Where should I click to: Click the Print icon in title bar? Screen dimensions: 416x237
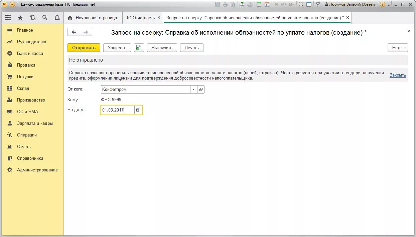point(225,4)
